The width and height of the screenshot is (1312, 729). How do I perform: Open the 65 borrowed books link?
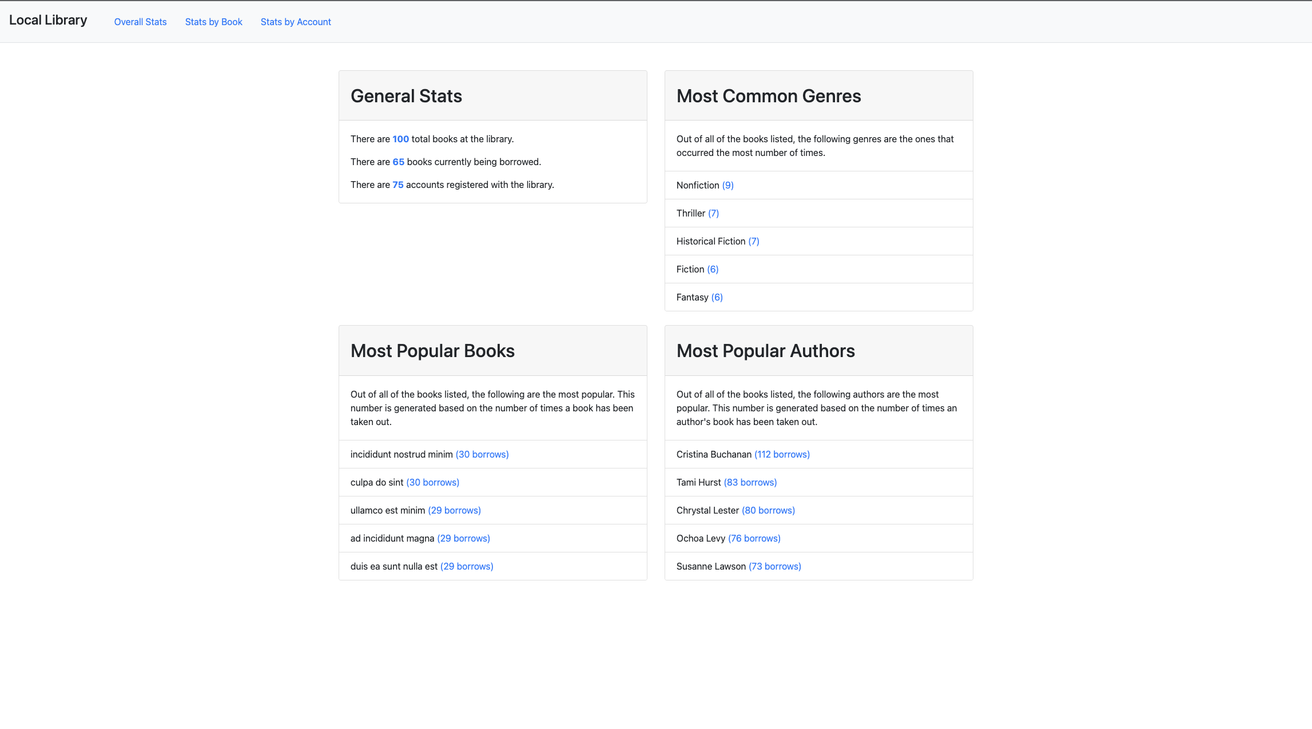397,162
